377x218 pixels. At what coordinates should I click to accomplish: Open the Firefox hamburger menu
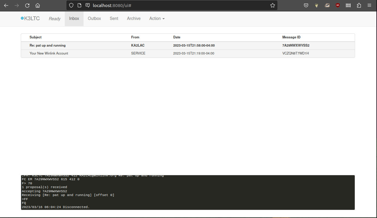coord(369,5)
